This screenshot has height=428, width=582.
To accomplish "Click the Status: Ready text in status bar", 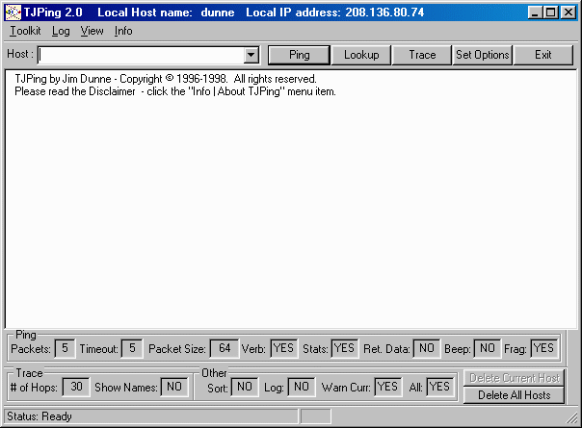I will pyautogui.click(x=40, y=416).
